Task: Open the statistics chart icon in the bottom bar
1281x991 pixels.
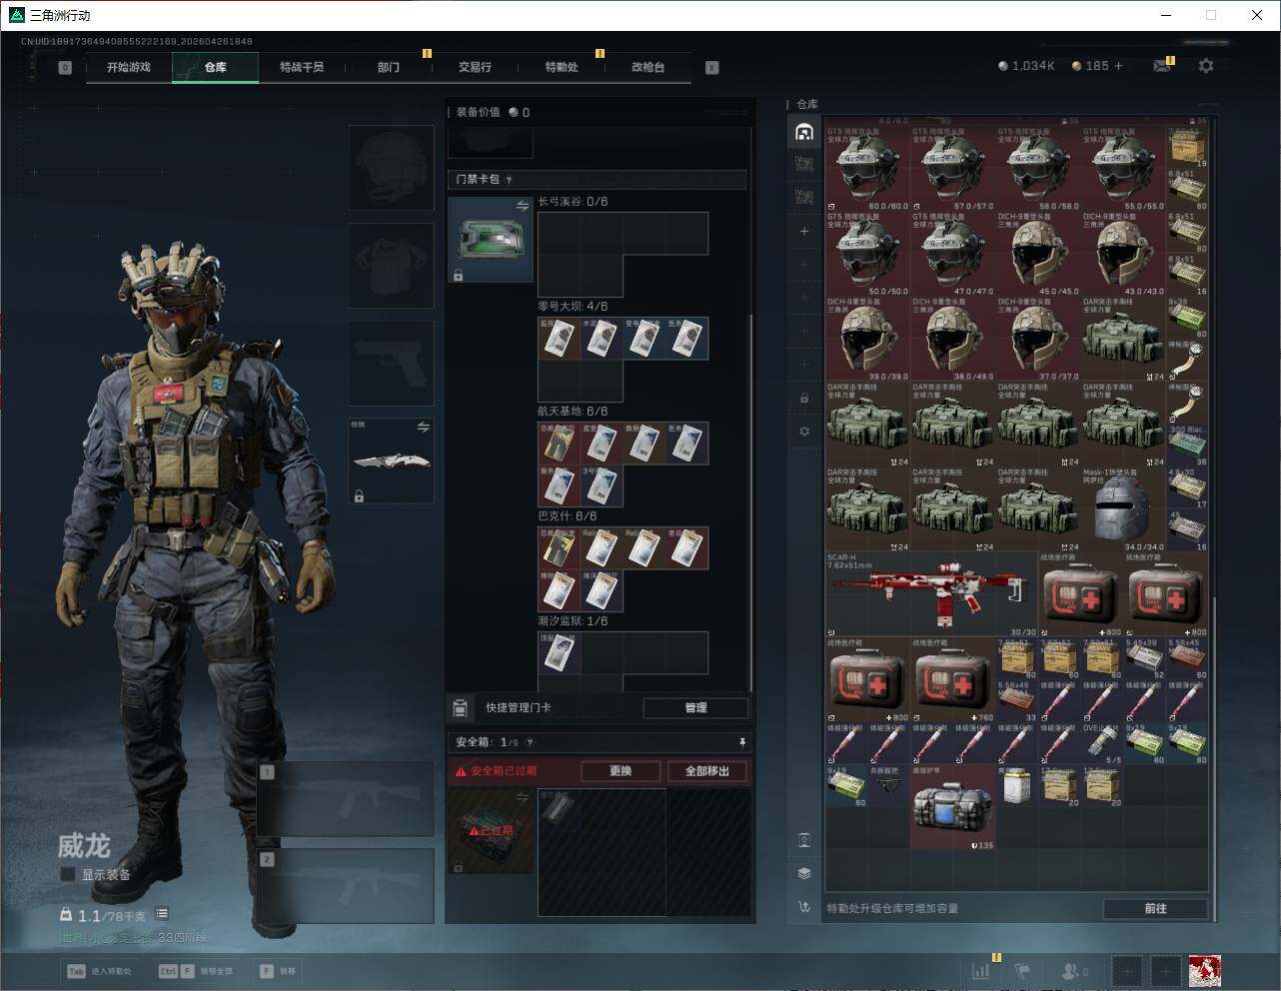Action: (x=981, y=970)
